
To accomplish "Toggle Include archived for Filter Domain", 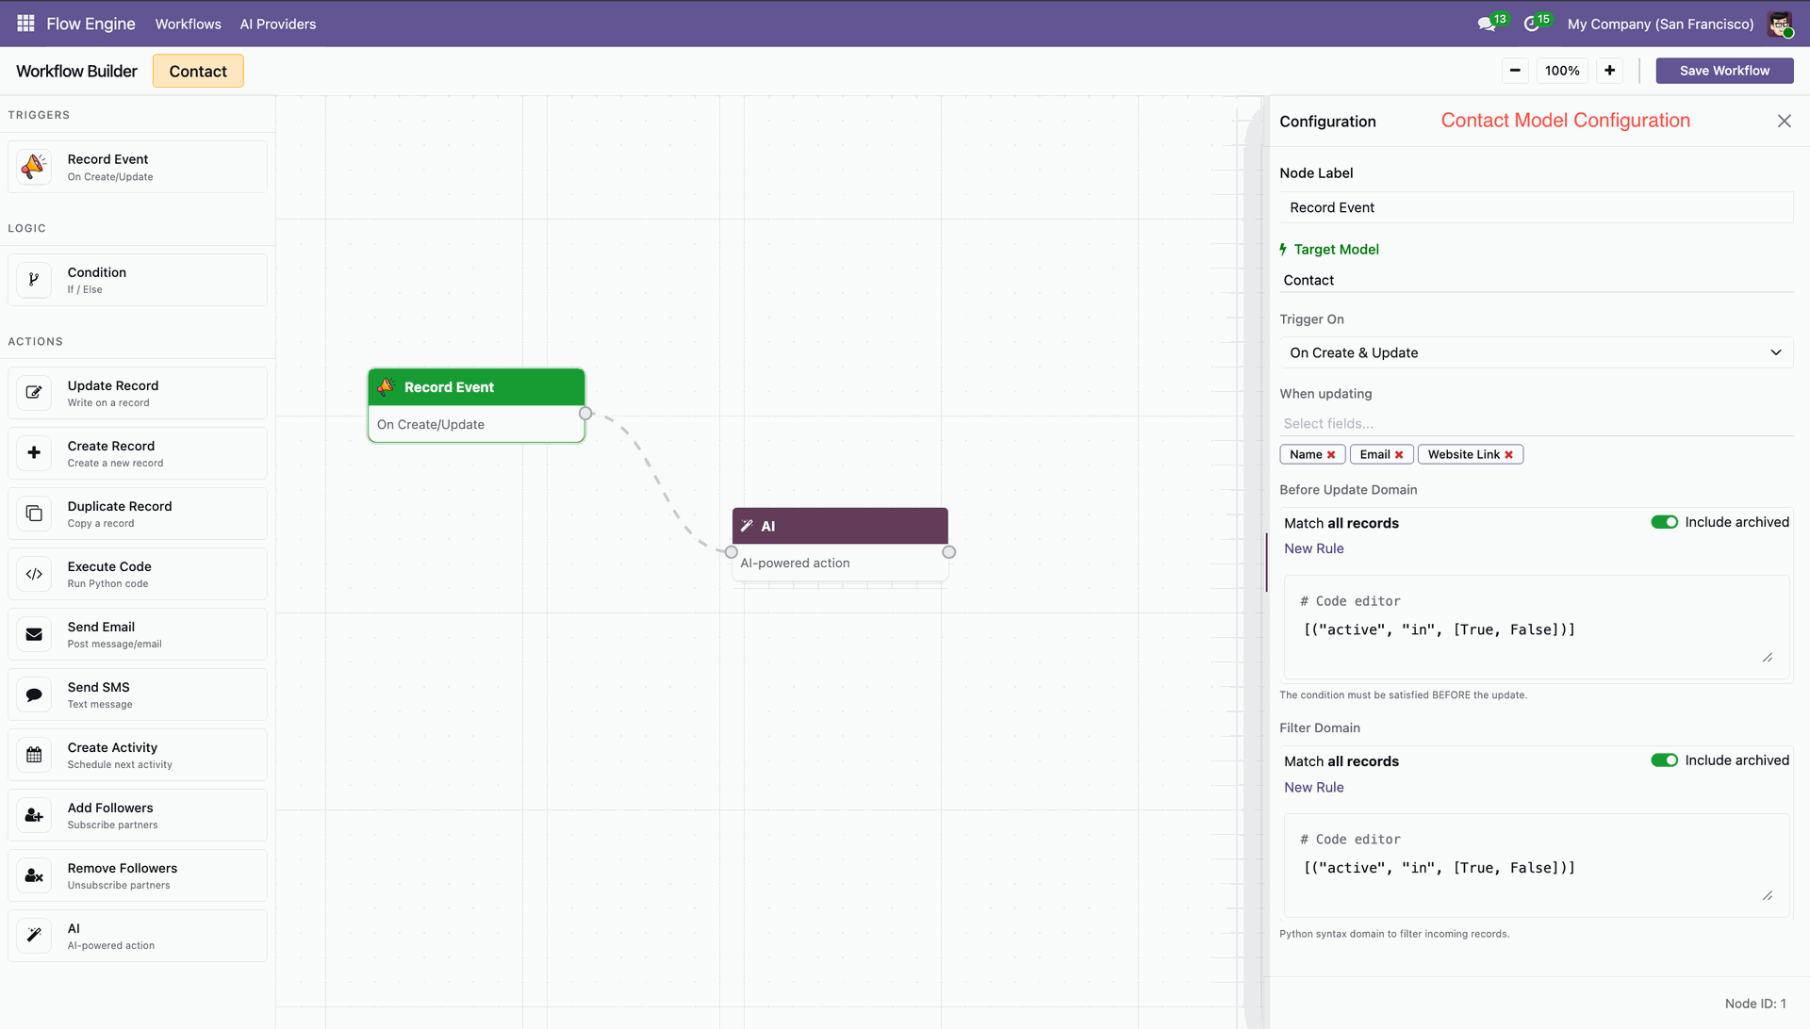I will click(x=1664, y=760).
